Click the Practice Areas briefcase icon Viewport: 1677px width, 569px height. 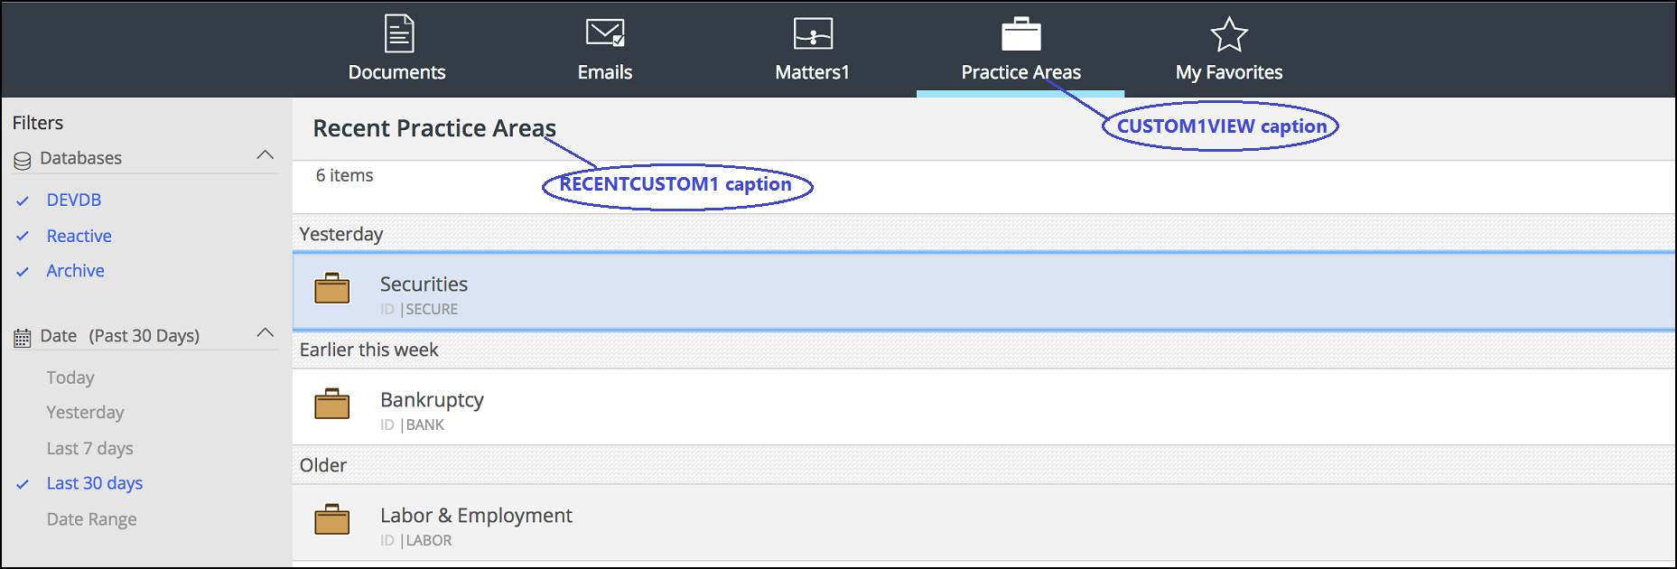point(1021,34)
